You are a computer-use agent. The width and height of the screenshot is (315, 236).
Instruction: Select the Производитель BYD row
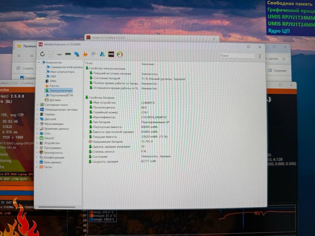tap(118, 108)
